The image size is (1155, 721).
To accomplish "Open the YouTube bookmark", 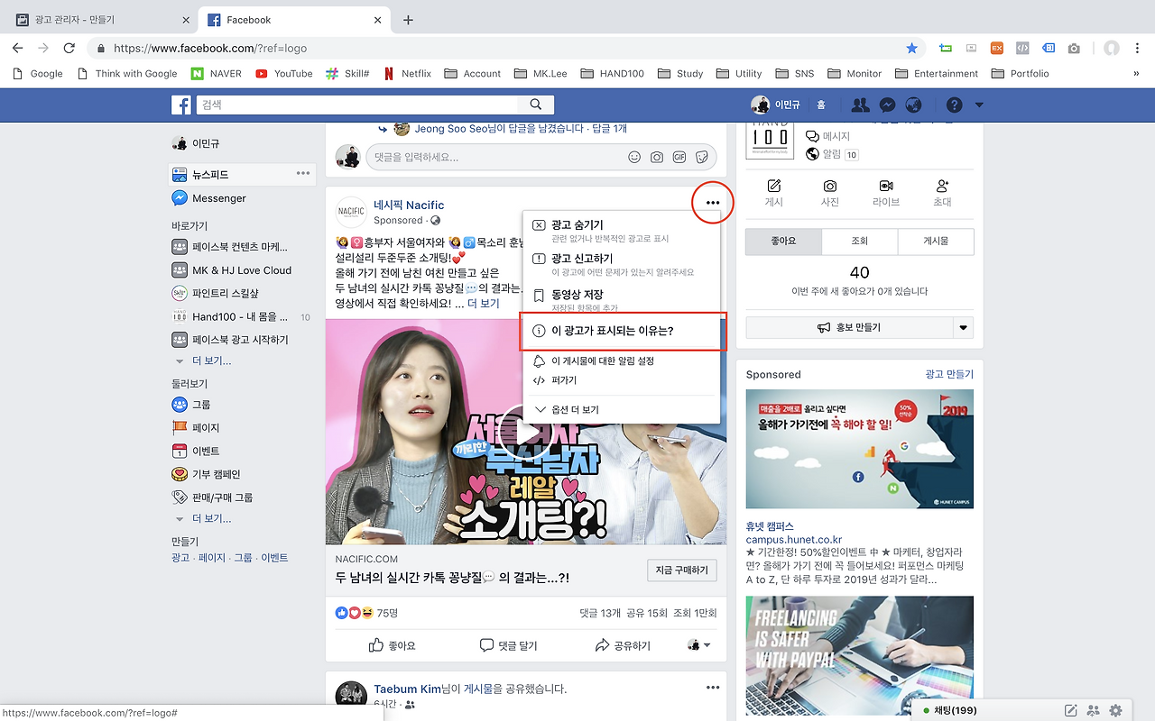I will coord(284,74).
